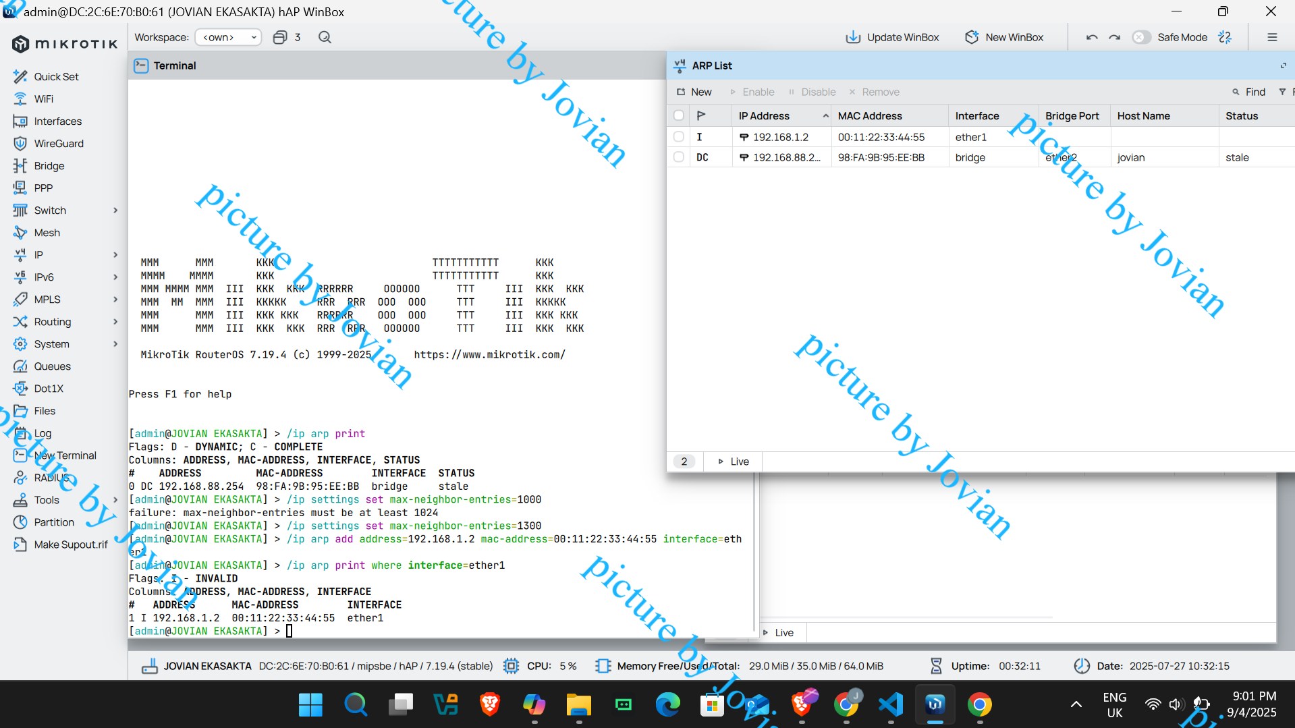Viewport: 1295px width, 728px height.
Task: Click Find in the ARP List
Action: [x=1248, y=92]
